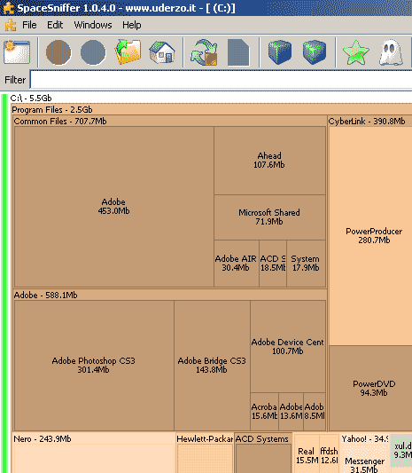This screenshot has height=473, width=412.
Task: Click the SpaceSniffer puzzle icon beside File menu
Action: (11, 25)
